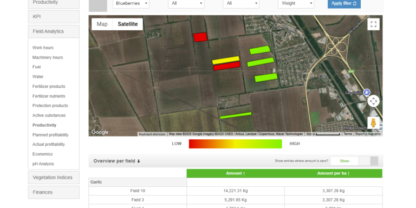Click the Garlic crop group row
Image resolution: width=416 pixels, height=208 pixels.
coord(138,182)
